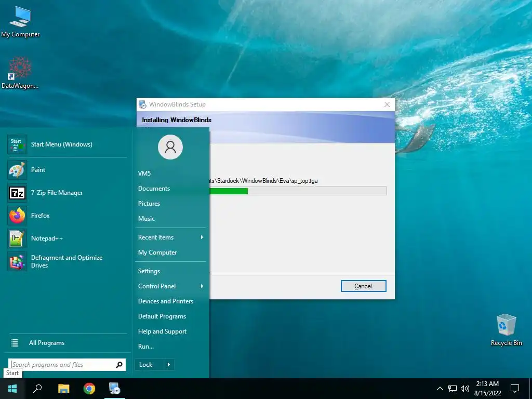Image resolution: width=532 pixels, height=399 pixels.
Task: Cancel the WindowBlinds installation
Action: pos(363,286)
